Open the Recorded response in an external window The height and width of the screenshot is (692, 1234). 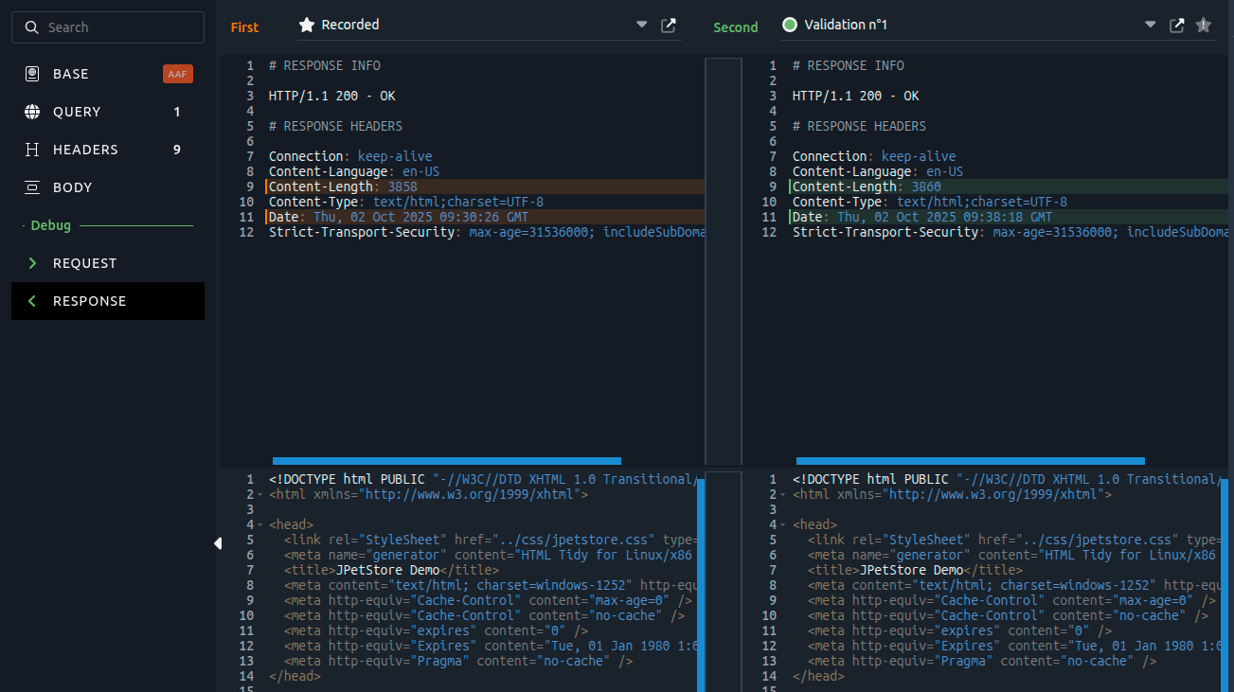click(668, 27)
